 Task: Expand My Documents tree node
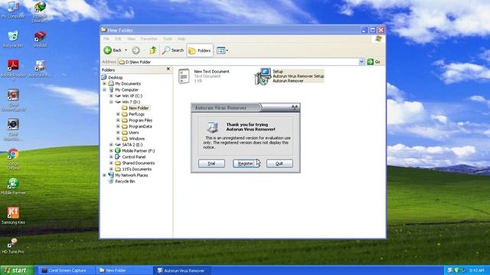[x=105, y=83]
